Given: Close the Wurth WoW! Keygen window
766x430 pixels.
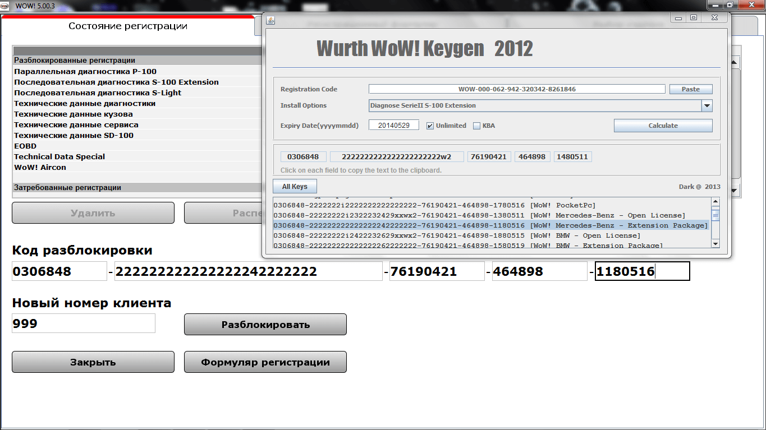Looking at the screenshot, I should click(714, 18).
